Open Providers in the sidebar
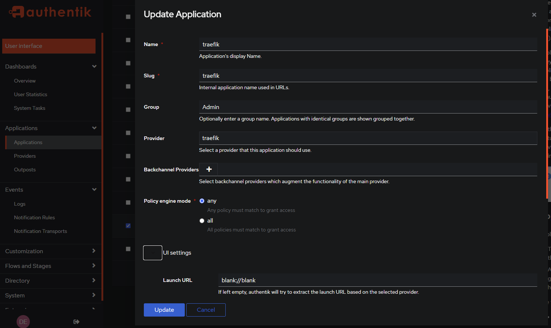 (x=25, y=156)
